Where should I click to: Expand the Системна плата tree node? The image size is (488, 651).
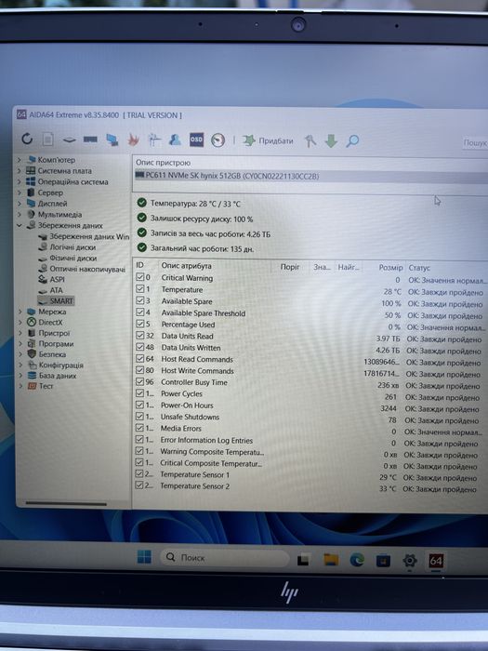20,170
